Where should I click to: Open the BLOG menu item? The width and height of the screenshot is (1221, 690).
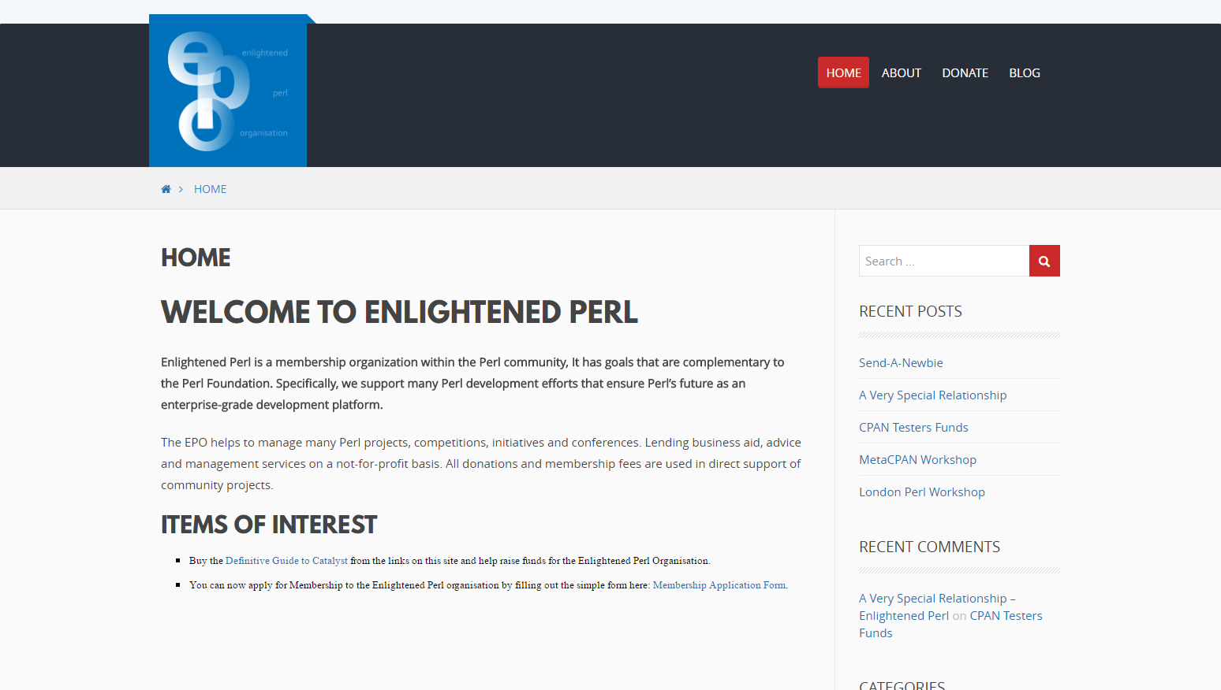1025,72
